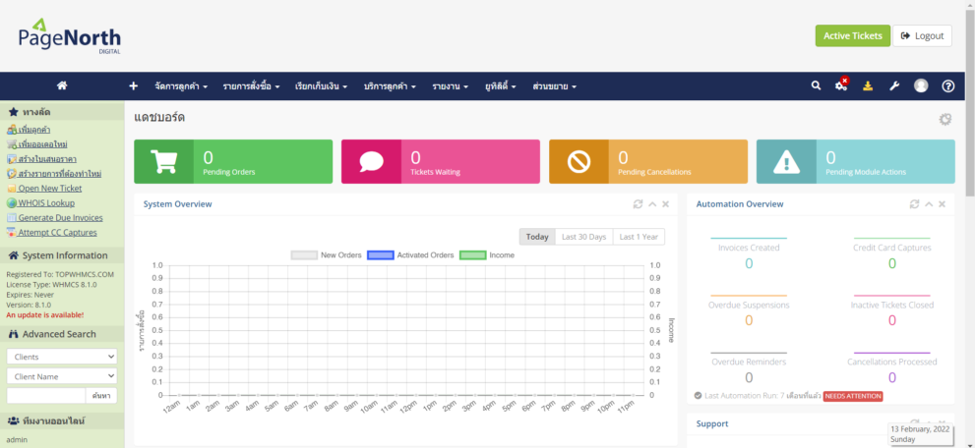Open the system health gears icon

point(841,85)
